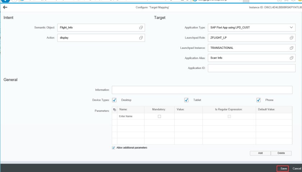Viewport: 302px width, 172px height.
Task: Click the Configure: 'Target Mapping' title
Action: [x=152, y=7]
